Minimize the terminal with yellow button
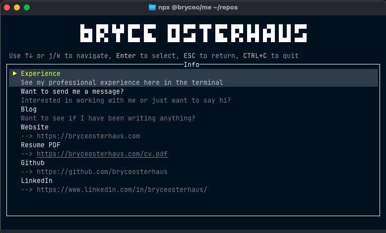The height and width of the screenshot is (233, 386). (x=17, y=7)
